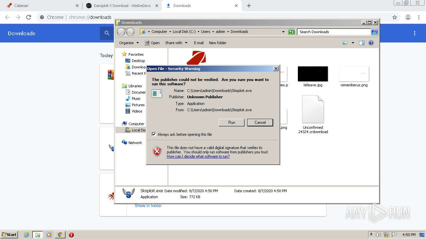Select Desktop in the navigation pane
Screen dimensions: 426x239
(138, 61)
